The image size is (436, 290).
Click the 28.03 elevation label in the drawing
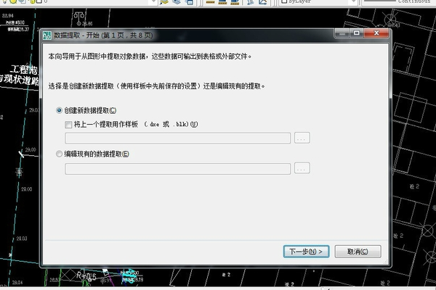coord(22,239)
